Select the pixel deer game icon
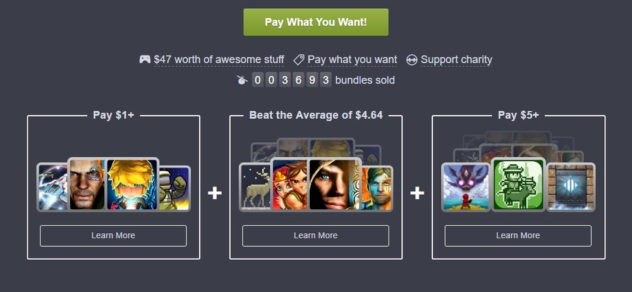Viewport: 632px width, 292px height. click(255, 187)
